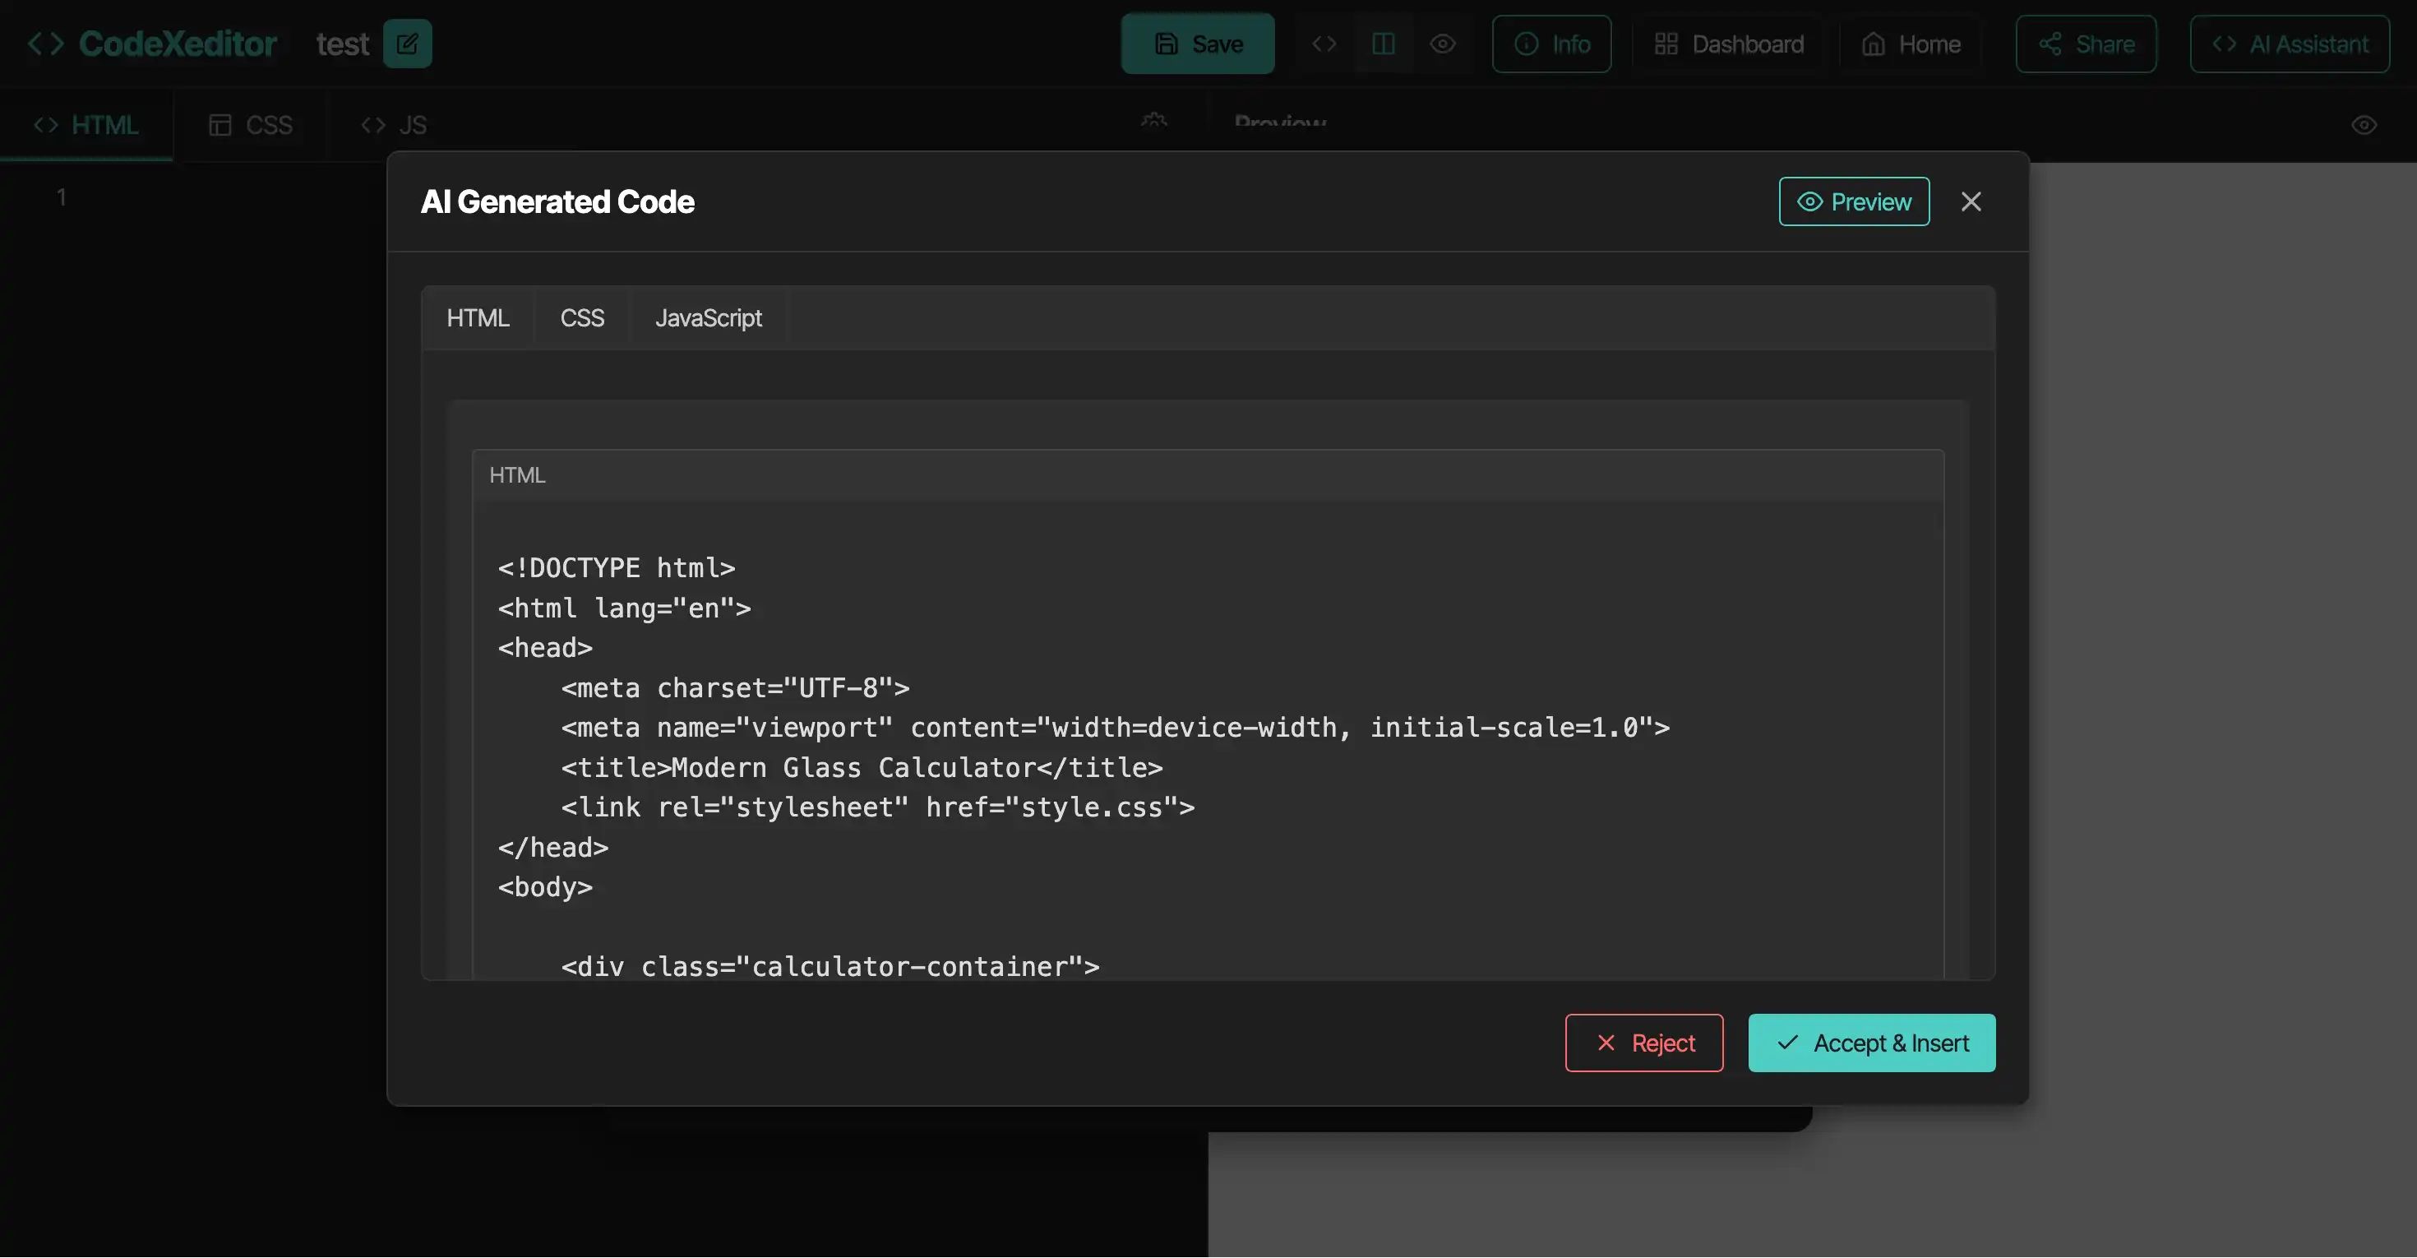2417x1258 pixels.
Task: Click the stylesheet link code line
Action: coord(877,807)
